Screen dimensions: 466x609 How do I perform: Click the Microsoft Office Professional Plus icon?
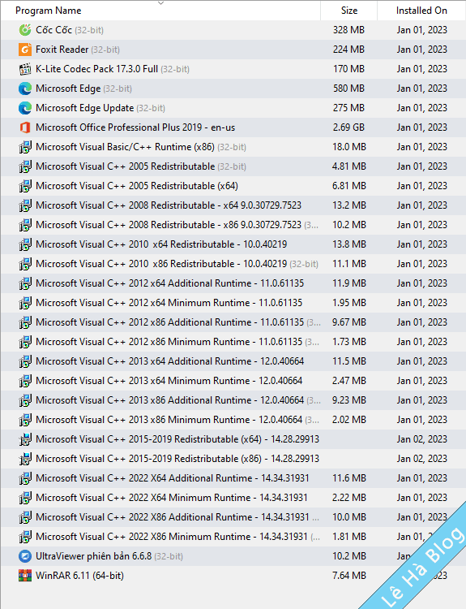(x=25, y=127)
